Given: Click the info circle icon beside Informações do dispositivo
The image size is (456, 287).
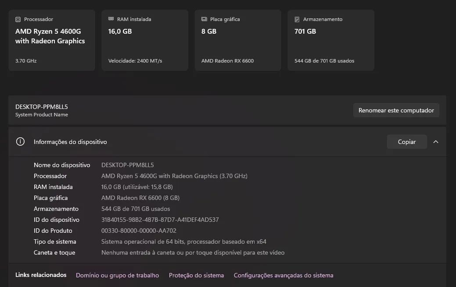Looking at the screenshot, I should pyautogui.click(x=20, y=142).
